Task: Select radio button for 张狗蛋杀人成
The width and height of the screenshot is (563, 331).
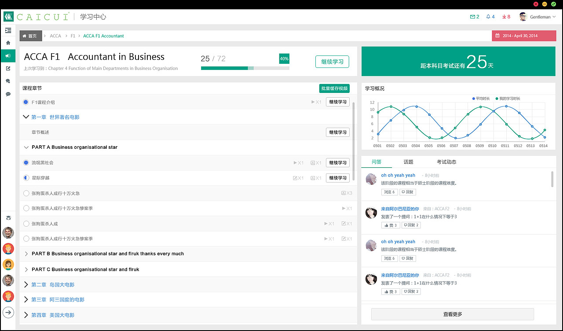Action: tap(26, 224)
